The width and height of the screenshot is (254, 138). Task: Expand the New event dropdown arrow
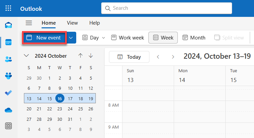pos(71,38)
